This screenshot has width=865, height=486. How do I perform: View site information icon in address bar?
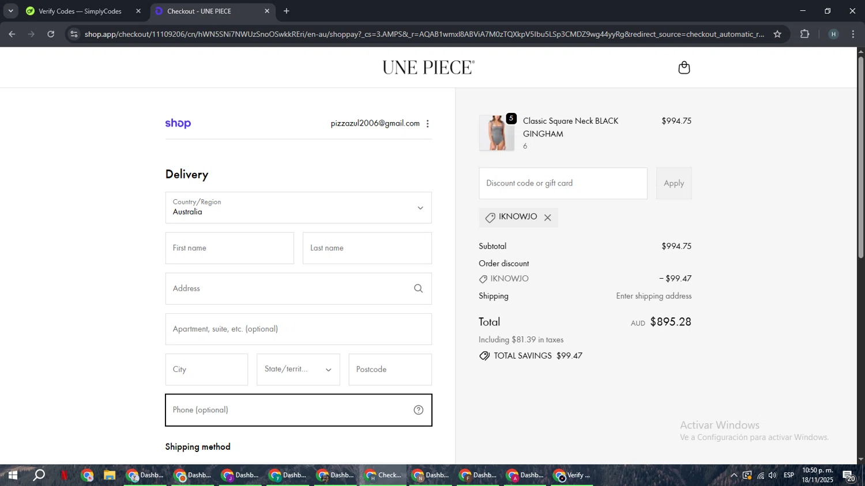coord(73,34)
